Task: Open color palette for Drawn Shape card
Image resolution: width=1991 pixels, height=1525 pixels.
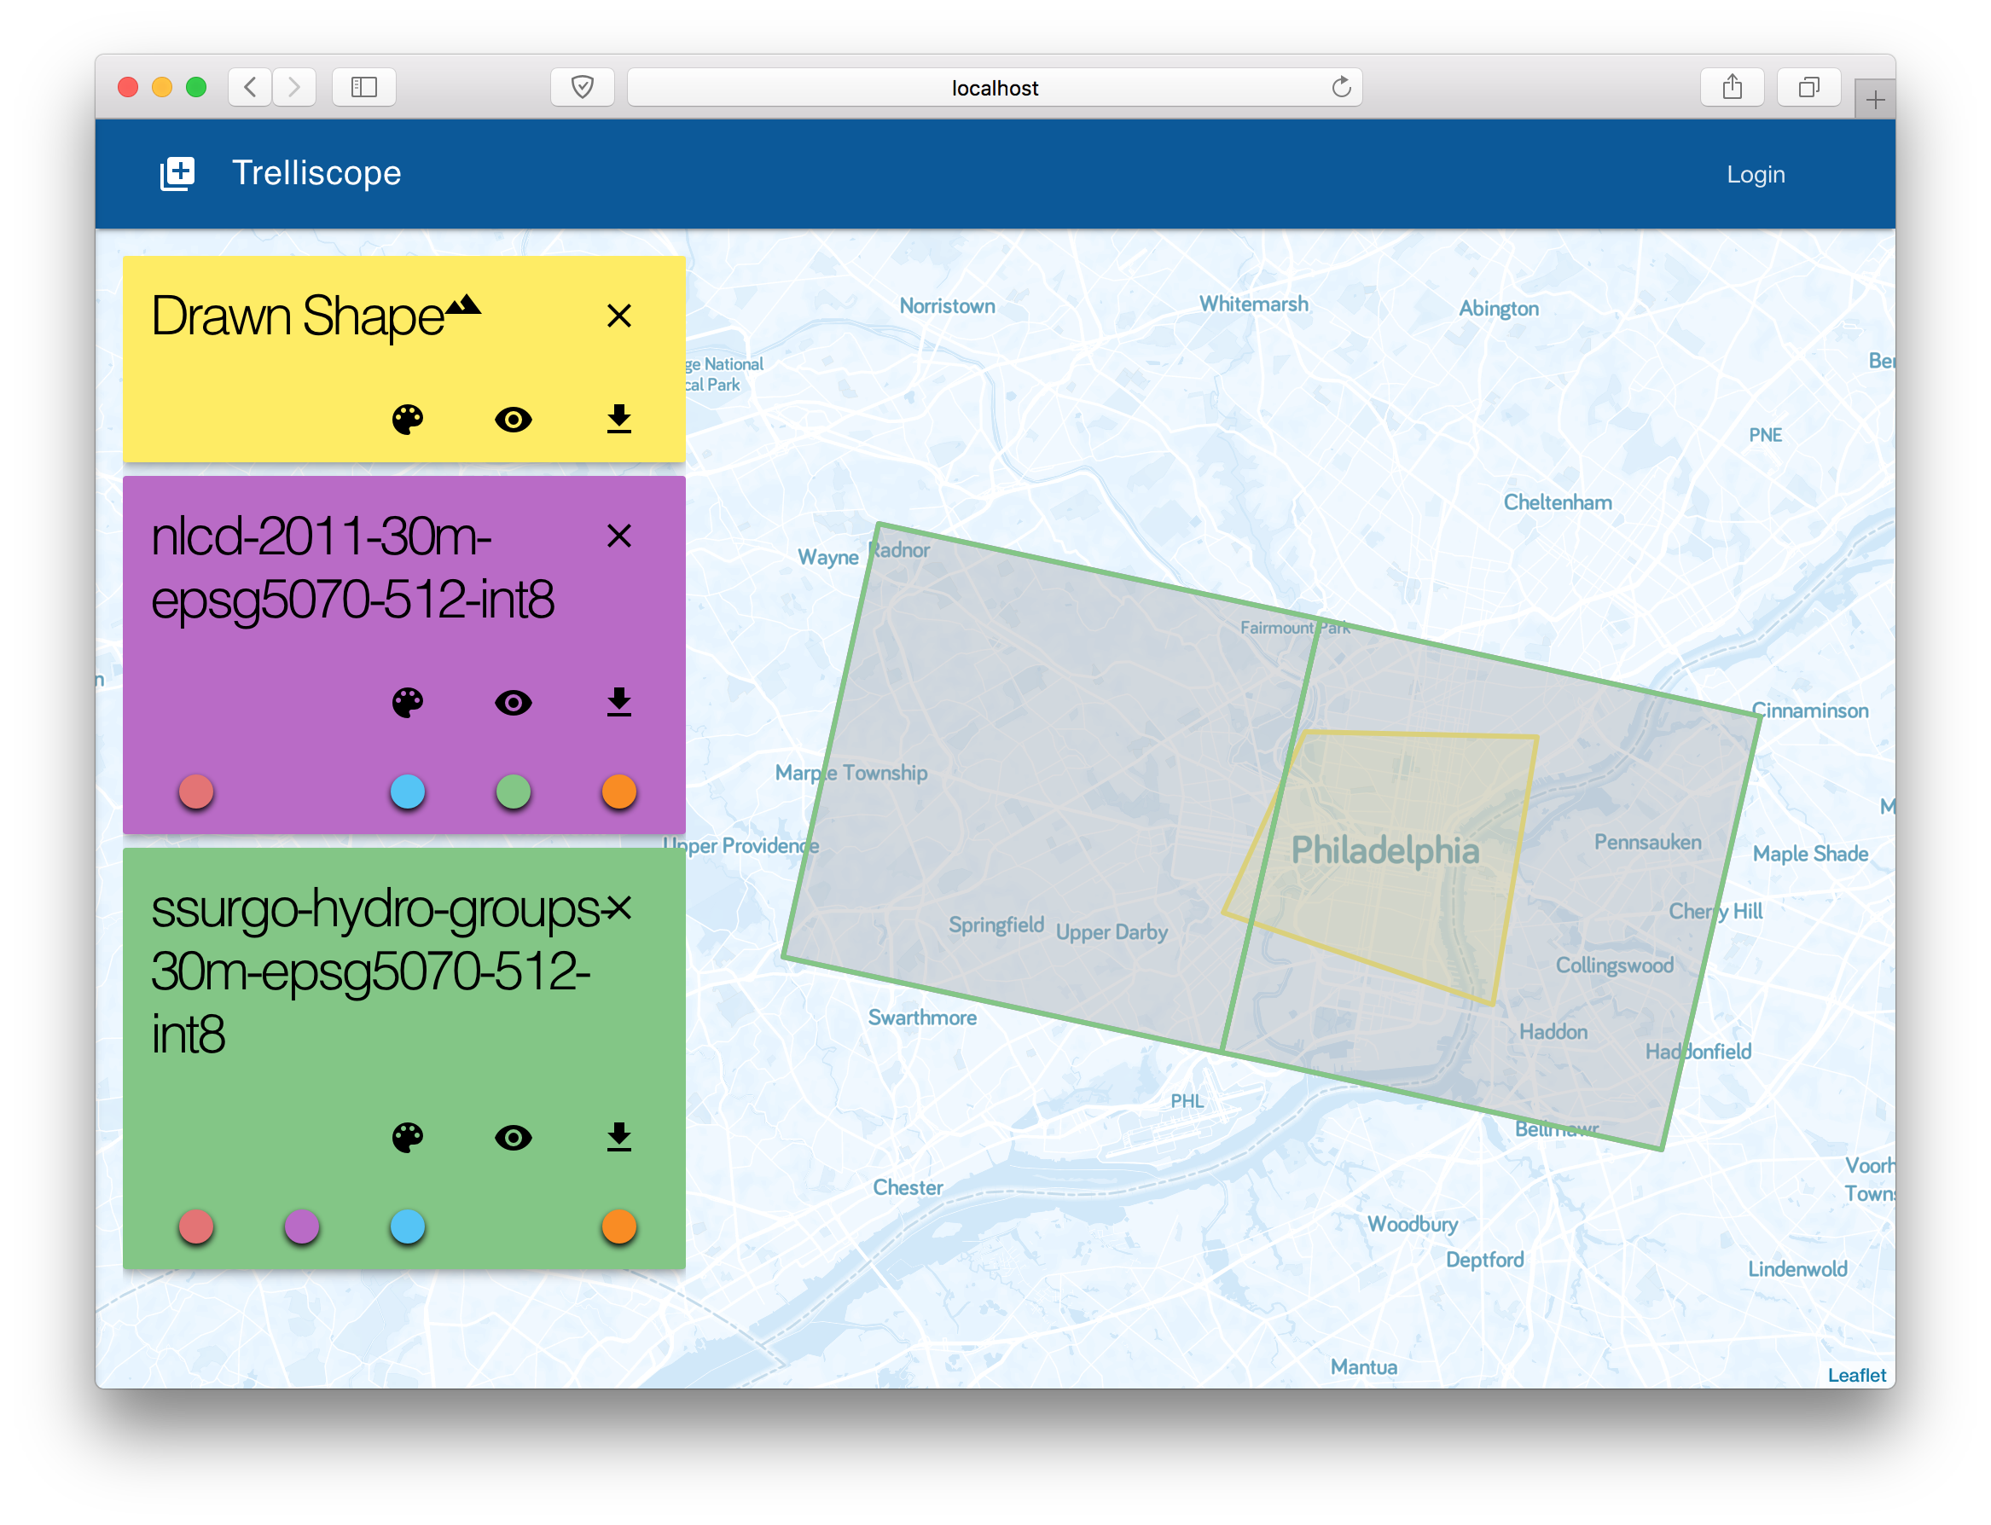Action: point(408,420)
